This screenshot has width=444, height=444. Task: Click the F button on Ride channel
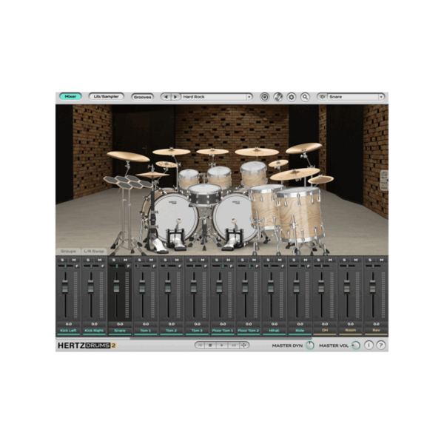click(x=308, y=266)
